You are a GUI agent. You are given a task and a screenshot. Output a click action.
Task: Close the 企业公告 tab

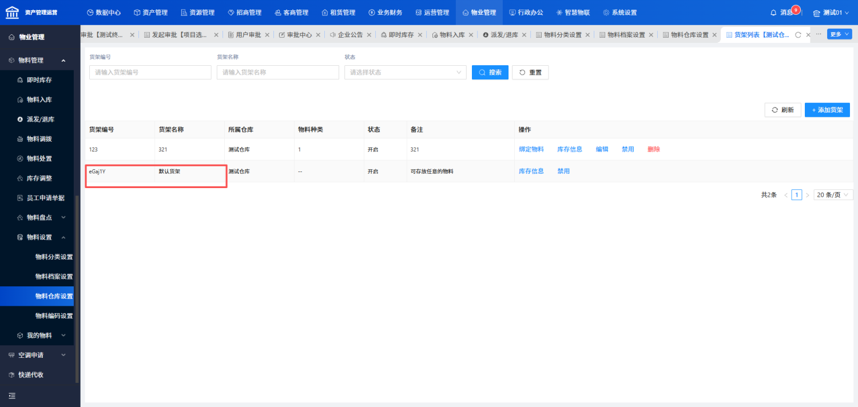coord(369,35)
